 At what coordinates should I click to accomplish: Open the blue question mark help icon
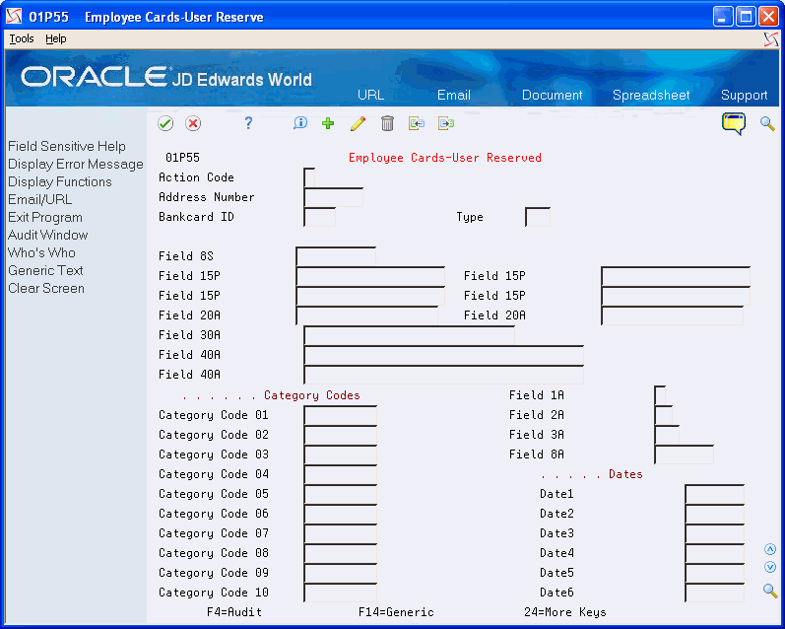(x=248, y=123)
